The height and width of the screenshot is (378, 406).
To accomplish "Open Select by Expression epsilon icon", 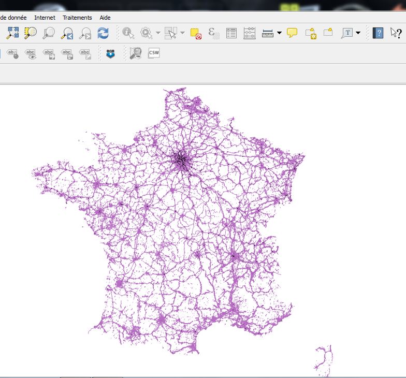I will coord(213,33).
